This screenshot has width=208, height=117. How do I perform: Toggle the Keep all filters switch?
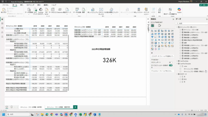coord(171,65)
